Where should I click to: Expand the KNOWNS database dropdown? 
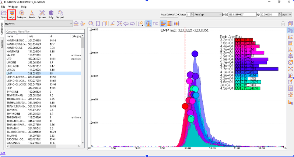click(38, 24)
